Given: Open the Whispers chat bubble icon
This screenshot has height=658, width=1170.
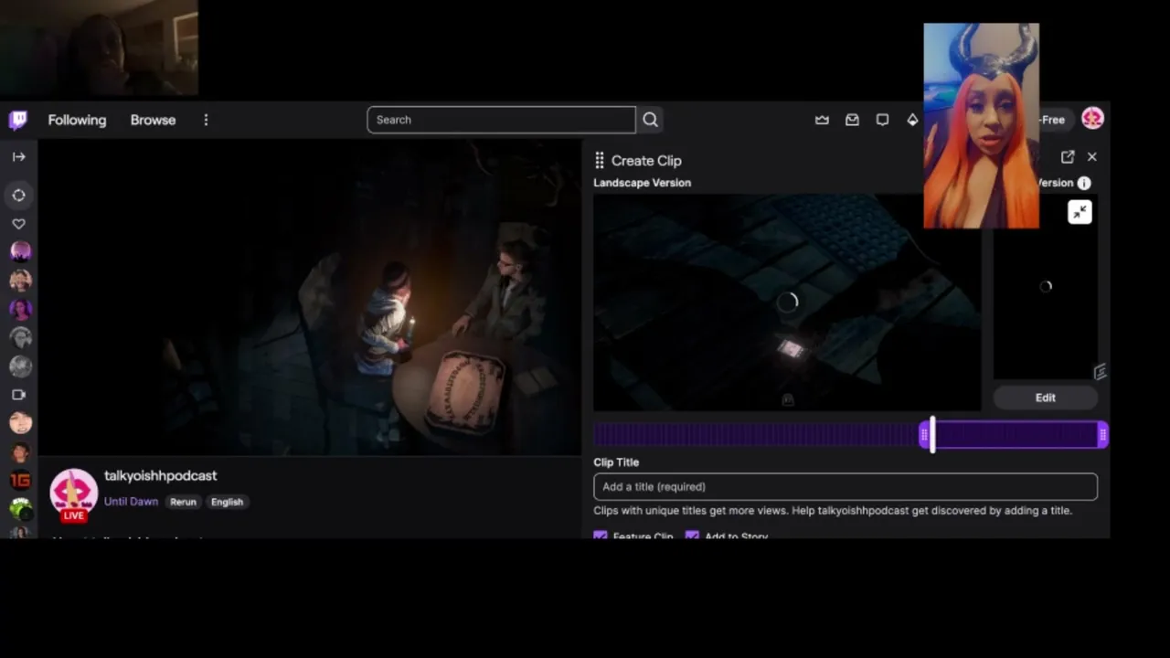Looking at the screenshot, I should [882, 120].
